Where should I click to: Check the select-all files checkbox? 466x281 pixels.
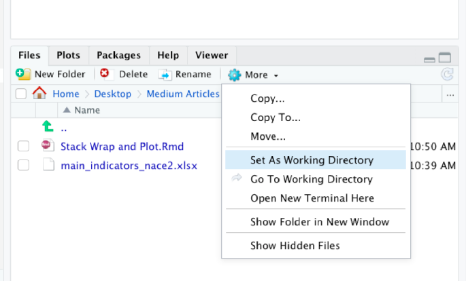(21, 94)
